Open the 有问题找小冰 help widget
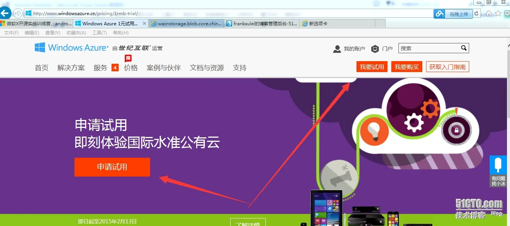 (499, 172)
